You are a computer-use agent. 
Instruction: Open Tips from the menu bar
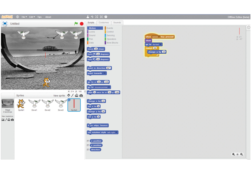coord(39,17)
